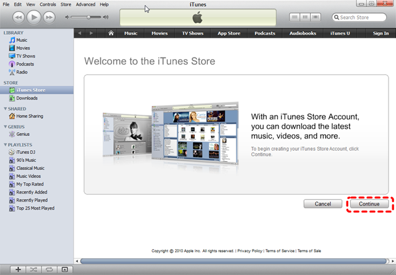Select Music in the Library sidebar
The image size is (396, 275).
37,40
